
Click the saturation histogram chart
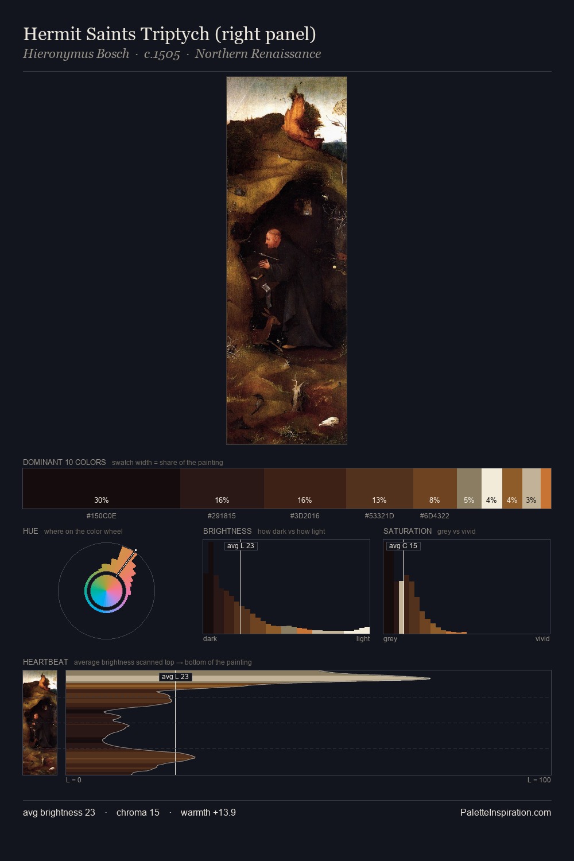coord(467,587)
